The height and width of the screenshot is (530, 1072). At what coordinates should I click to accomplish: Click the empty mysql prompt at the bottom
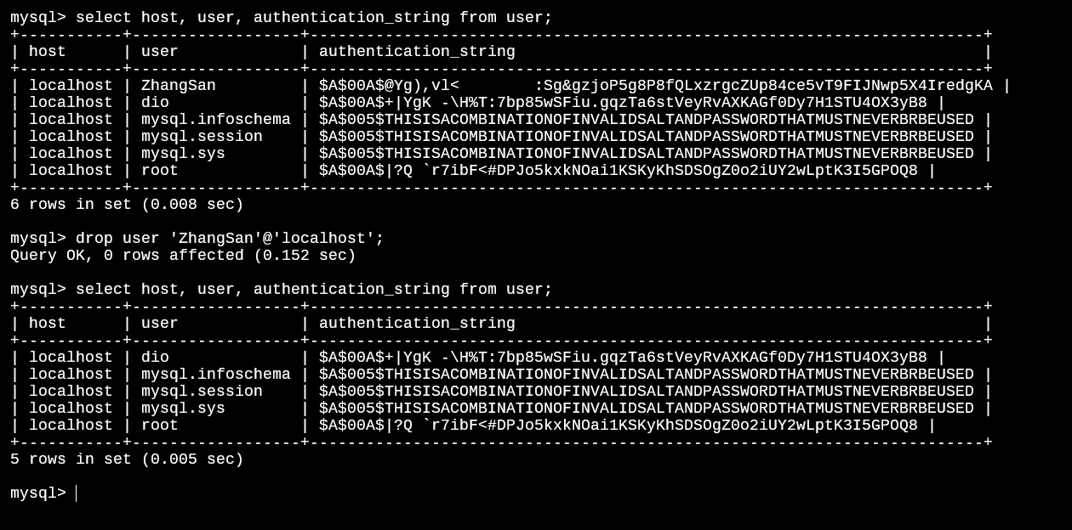[77, 493]
